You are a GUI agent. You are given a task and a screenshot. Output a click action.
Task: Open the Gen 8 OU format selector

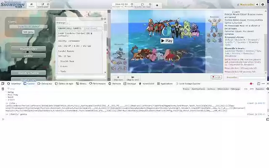point(28,26)
